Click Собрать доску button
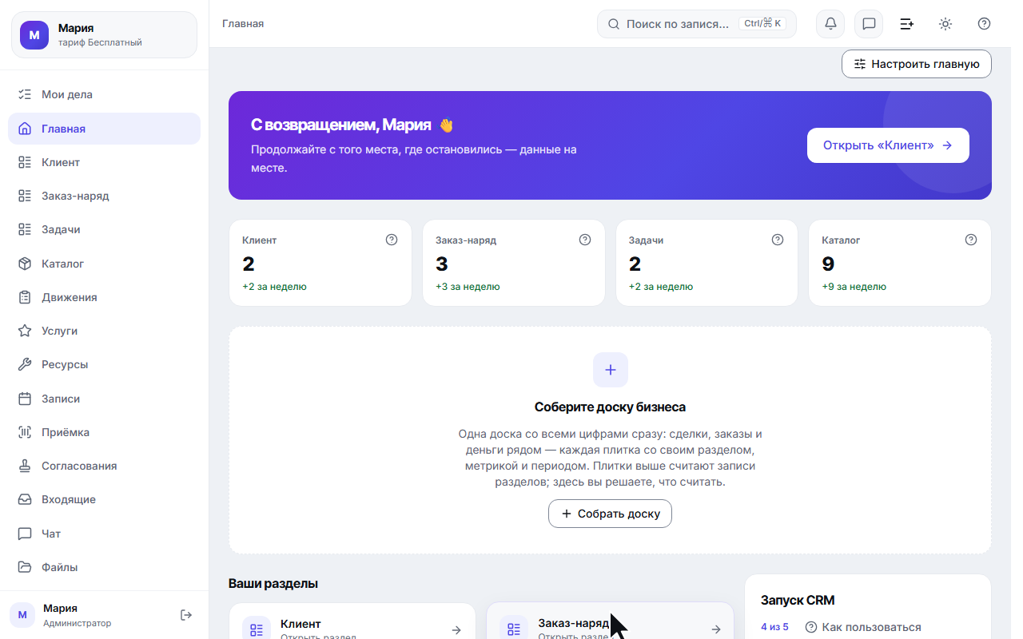 coord(610,514)
